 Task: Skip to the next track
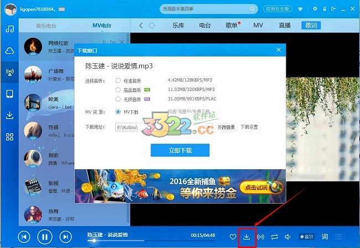[x=66, y=237]
